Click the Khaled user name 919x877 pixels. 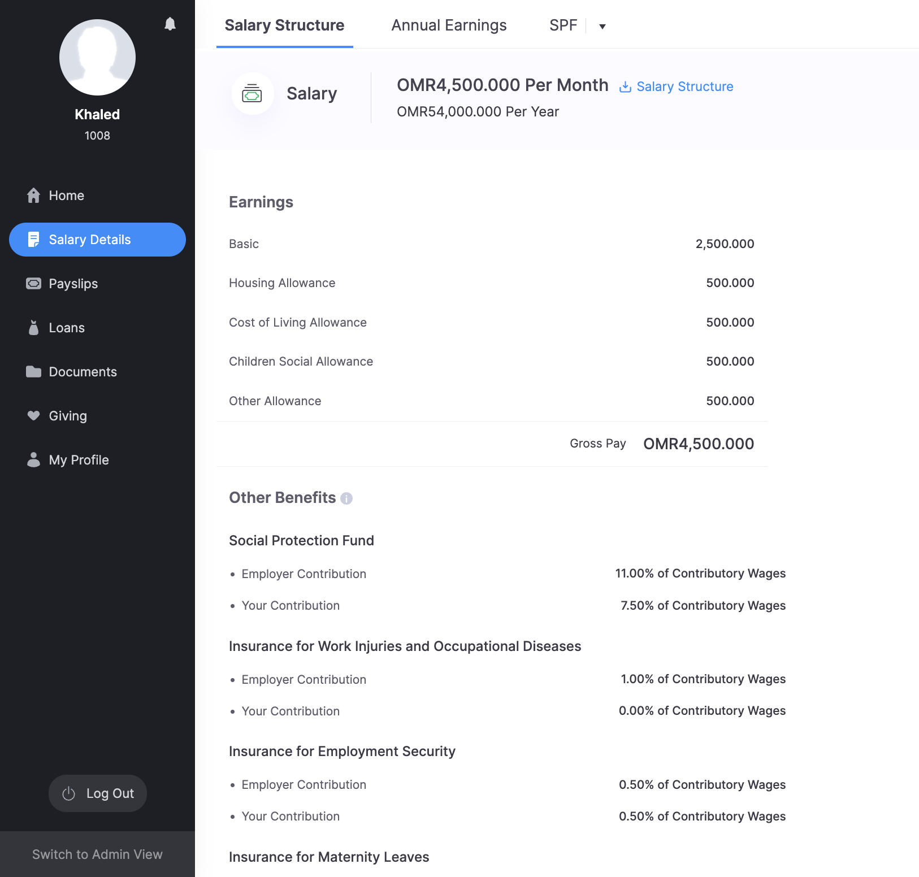tap(97, 115)
